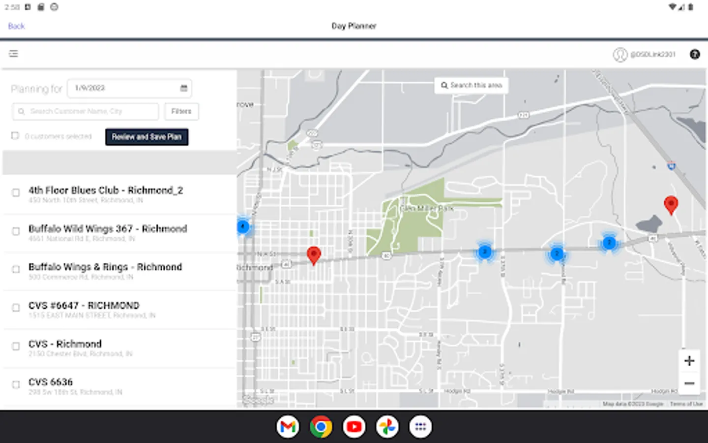The image size is (708, 443).
Task: Open the Terms of Use map link
Action: tap(686, 404)
